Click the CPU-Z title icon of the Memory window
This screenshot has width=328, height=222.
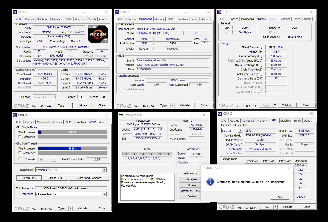pos(219,12)
